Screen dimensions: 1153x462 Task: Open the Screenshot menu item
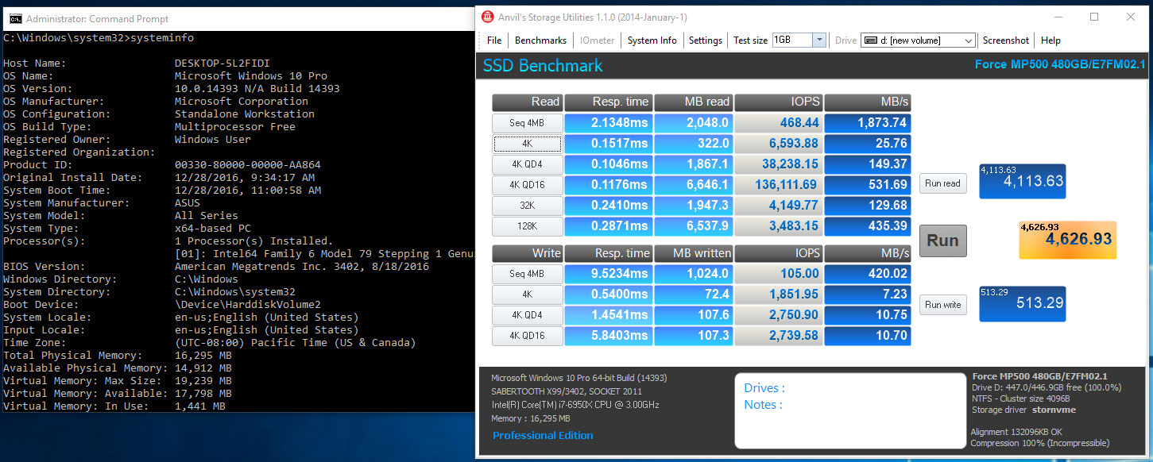point(1006,40)
